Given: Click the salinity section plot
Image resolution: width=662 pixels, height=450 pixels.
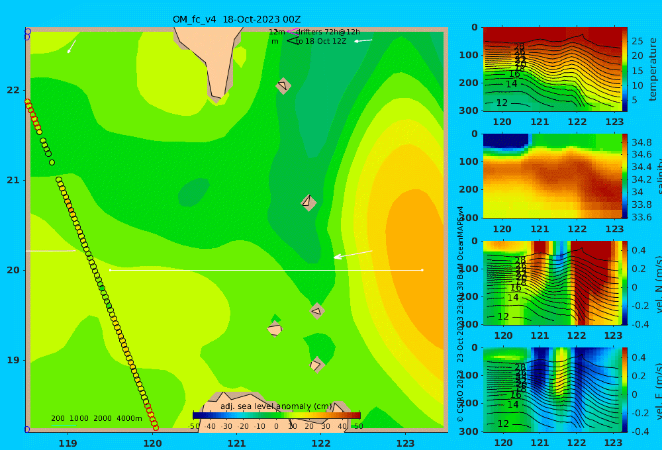Looking at the screenshot, I should coord(552,176).
